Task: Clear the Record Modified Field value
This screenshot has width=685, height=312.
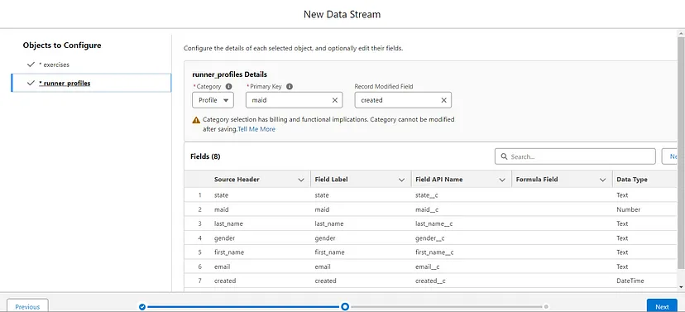Action: point(443,100)
